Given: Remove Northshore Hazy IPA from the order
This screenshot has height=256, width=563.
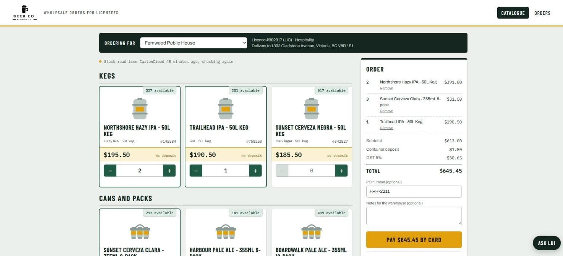Looking at the screenshot, I should point(386,88).
